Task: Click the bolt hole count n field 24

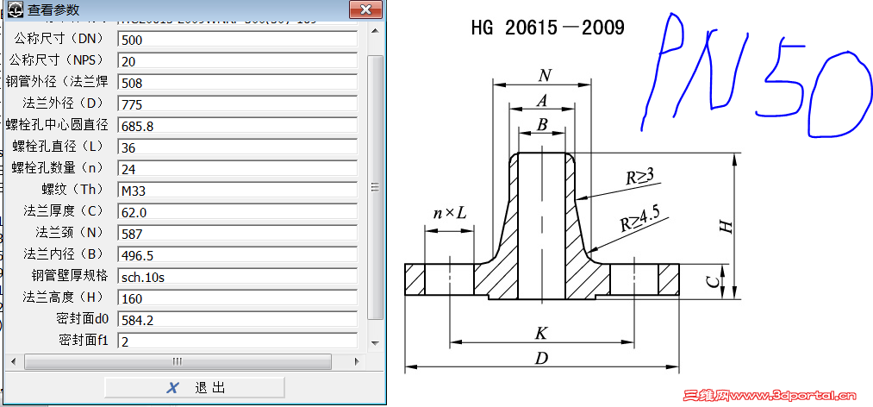Action: (x=237, y=169)
